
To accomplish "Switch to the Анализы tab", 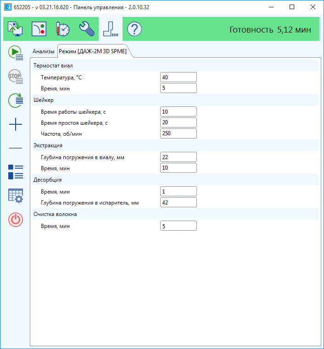I will pos(44,51).
